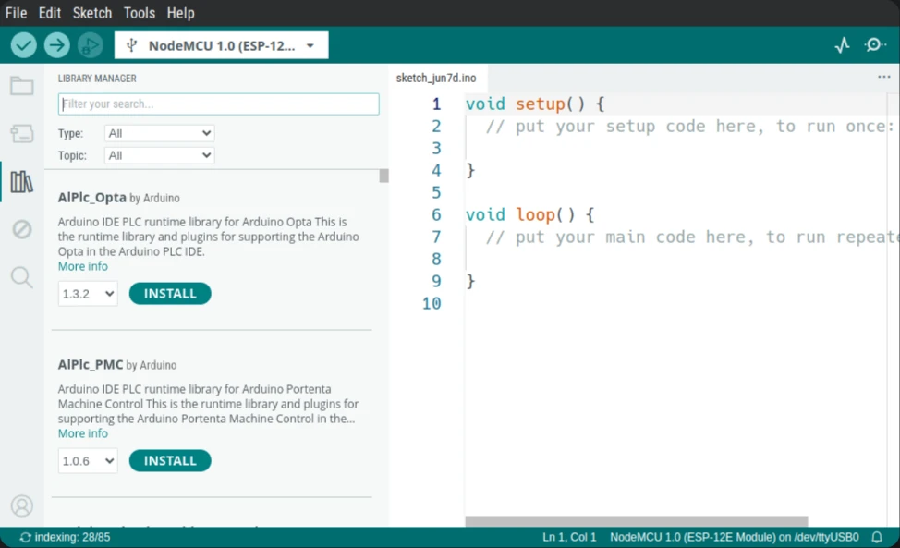Image resolution: width=900 pixels, height=548 pixels.
Task: Click the Verify checkmark button
Action: tap(23, 45)
